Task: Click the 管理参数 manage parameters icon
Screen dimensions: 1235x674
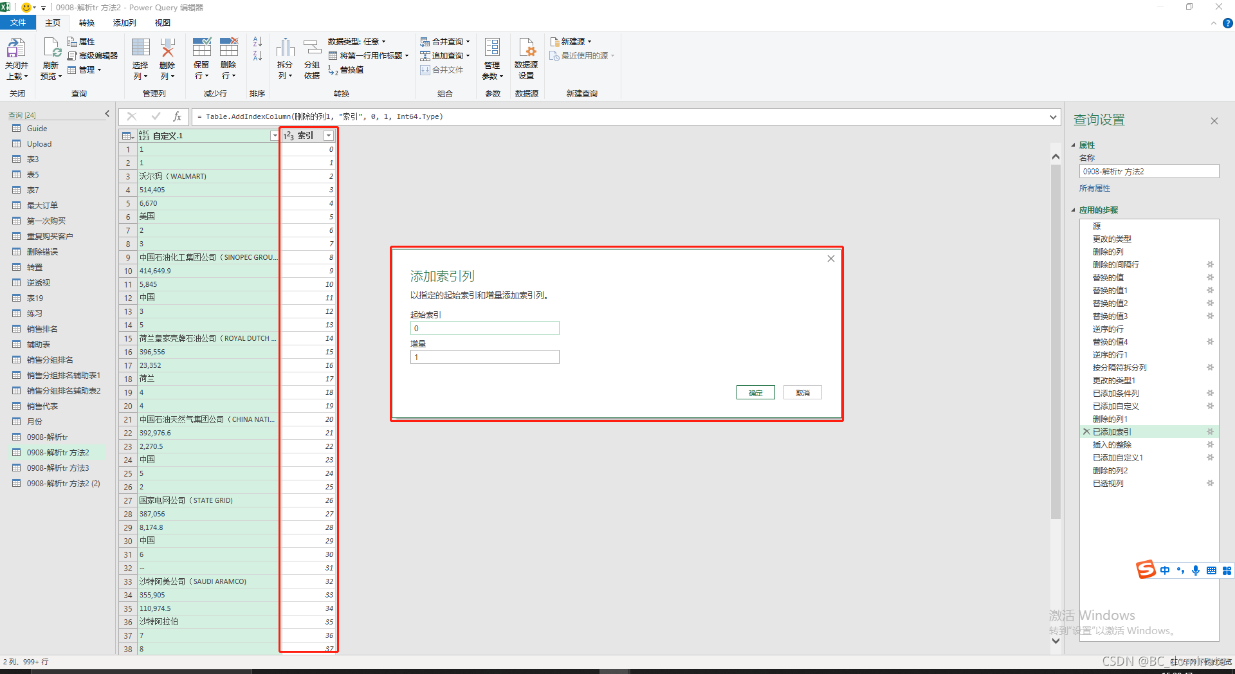Action: click(492, 48)
